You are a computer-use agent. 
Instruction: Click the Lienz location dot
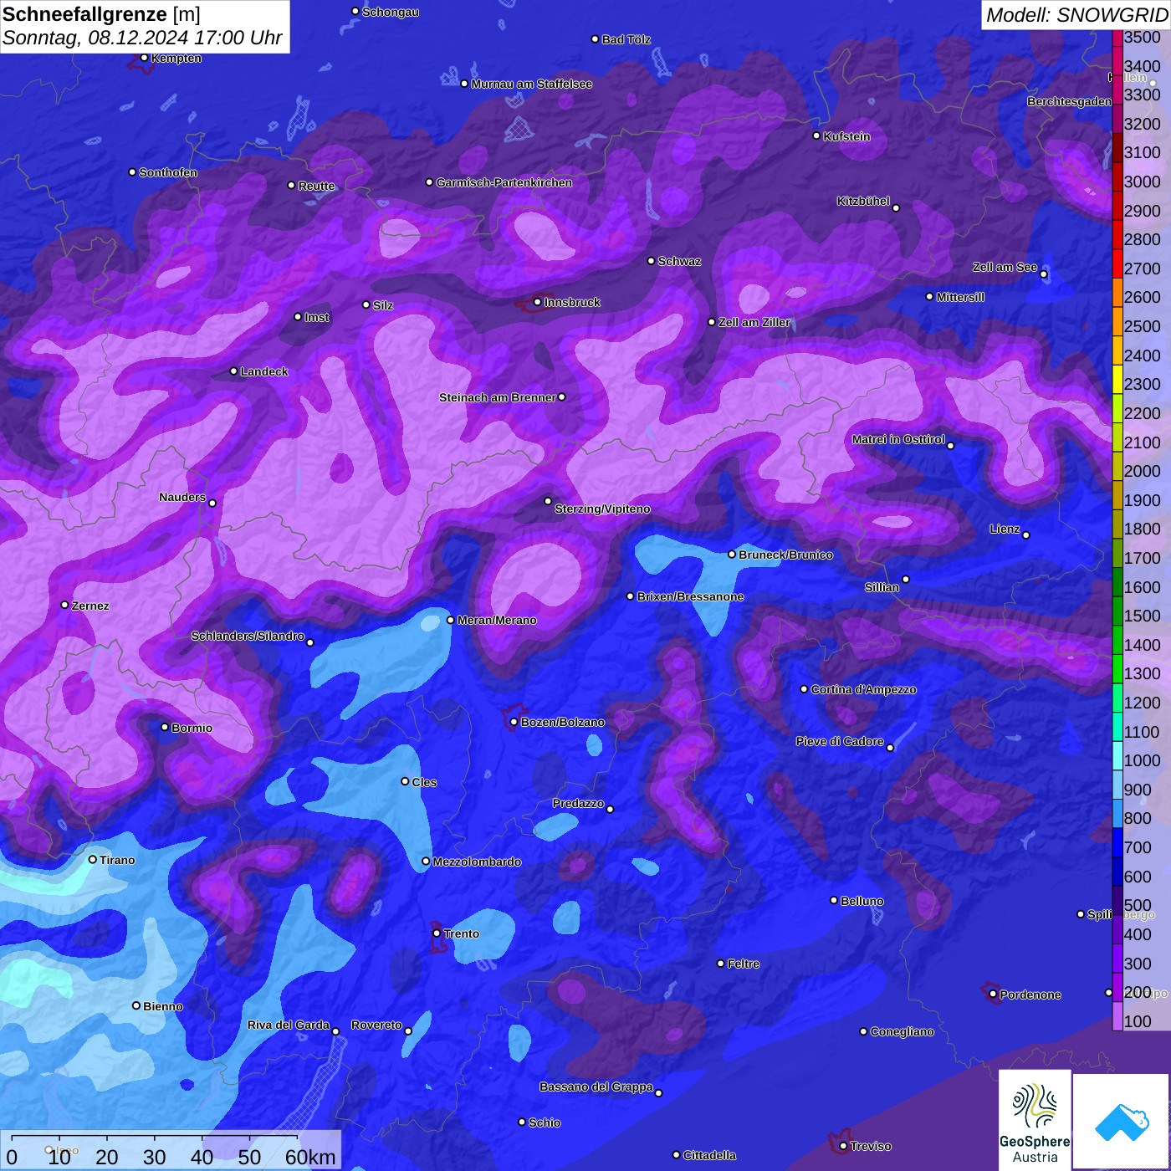click(x=1026, y=535)
